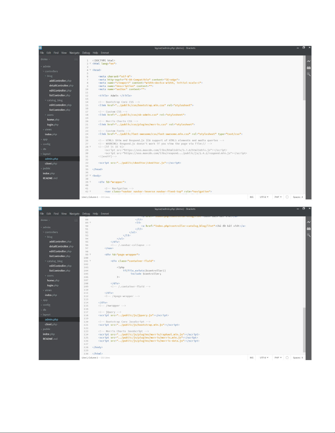Open README.md in the bottom window sidebar

point(50,339)
